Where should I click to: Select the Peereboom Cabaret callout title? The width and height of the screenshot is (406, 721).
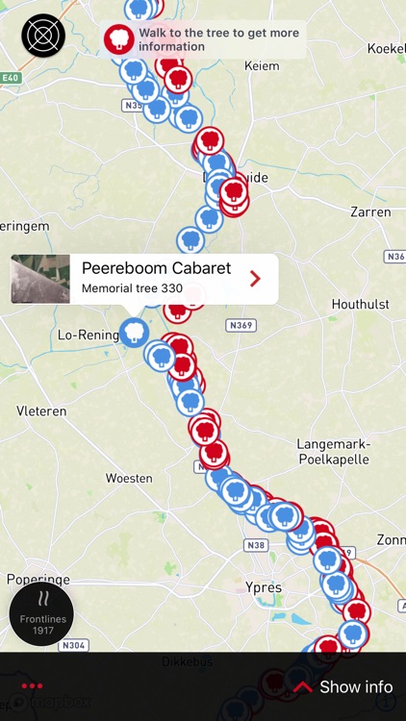[156, 268]
